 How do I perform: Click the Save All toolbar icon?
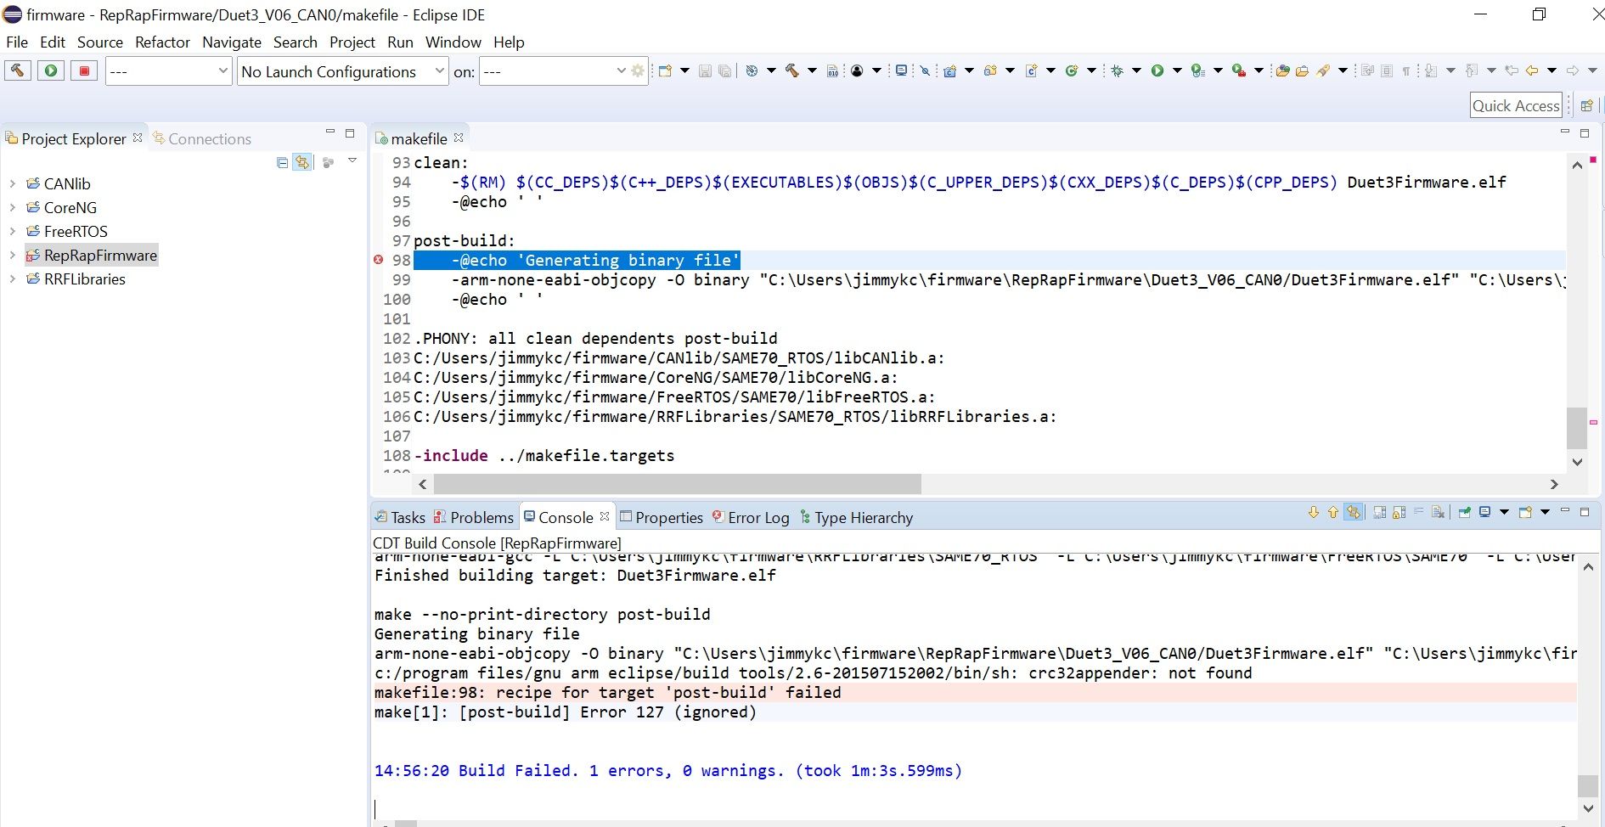point(724,71)
